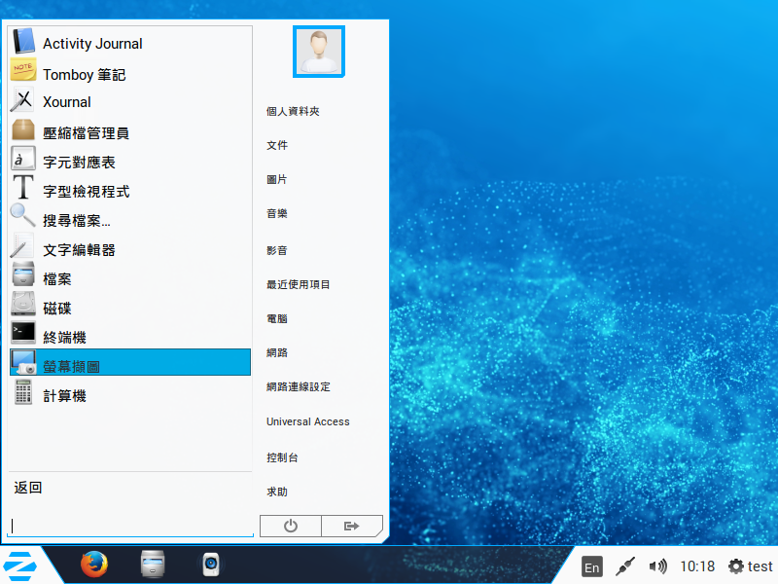Click the camera app taskbar icon
This screenshot has height=584, width=778.
[x=211, y=565]
